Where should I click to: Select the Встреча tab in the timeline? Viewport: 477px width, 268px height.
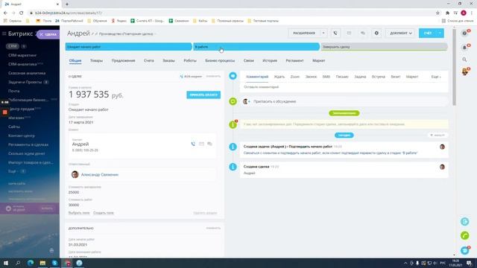tap(379, 77)
